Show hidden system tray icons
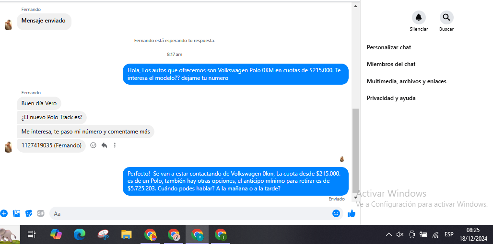This screenshot has height=244, width=493. [x=389, y=234]
